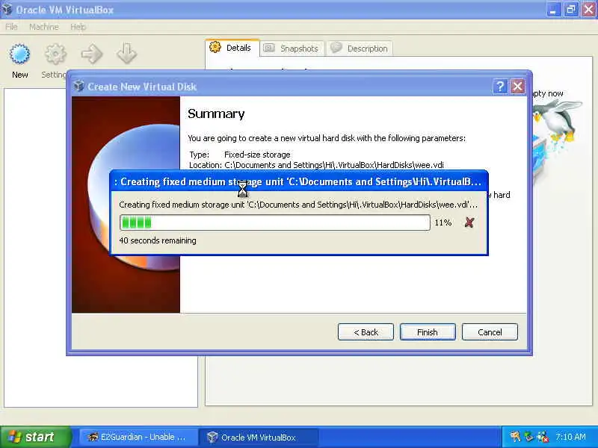
Task: Switch to the Snapshots tab
Action: point(292,49)
